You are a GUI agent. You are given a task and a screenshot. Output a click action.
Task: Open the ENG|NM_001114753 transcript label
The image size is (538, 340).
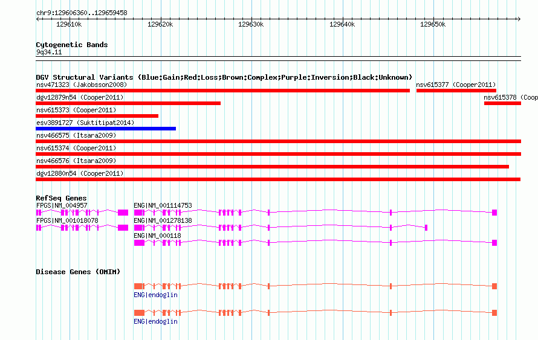click(x=163, y=205)
